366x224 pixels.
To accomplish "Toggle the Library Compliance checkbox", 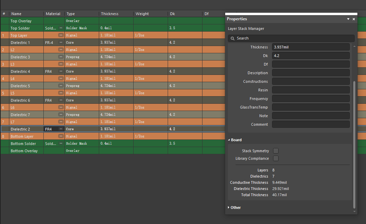I will pyautogui.click(x=276, y=158).
